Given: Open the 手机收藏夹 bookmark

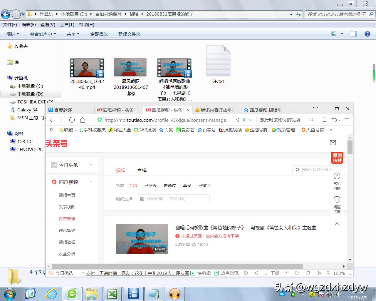Looking at the screenshot, I should pos(93,130).
